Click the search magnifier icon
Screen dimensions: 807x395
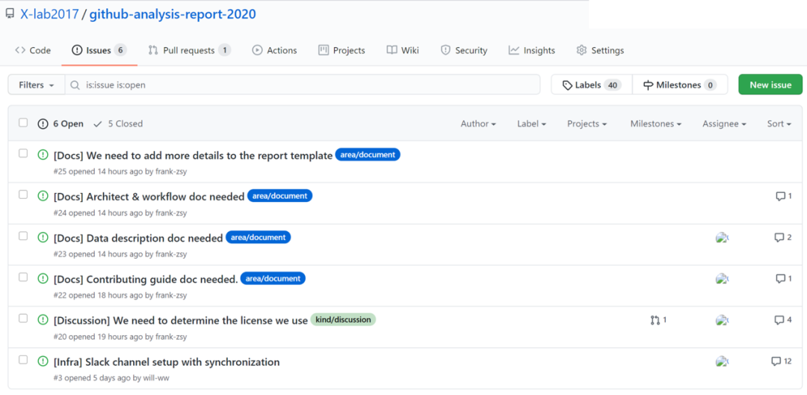(75, 85)
